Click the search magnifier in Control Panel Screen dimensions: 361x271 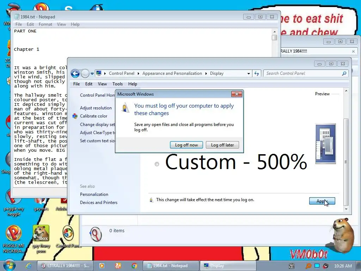[x=344, y=73]
